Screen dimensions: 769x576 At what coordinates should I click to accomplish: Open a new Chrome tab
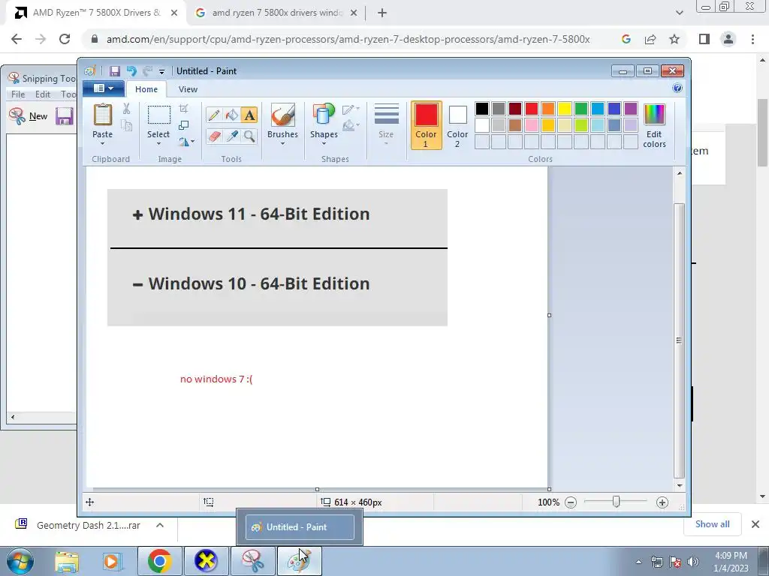point(382,13)
